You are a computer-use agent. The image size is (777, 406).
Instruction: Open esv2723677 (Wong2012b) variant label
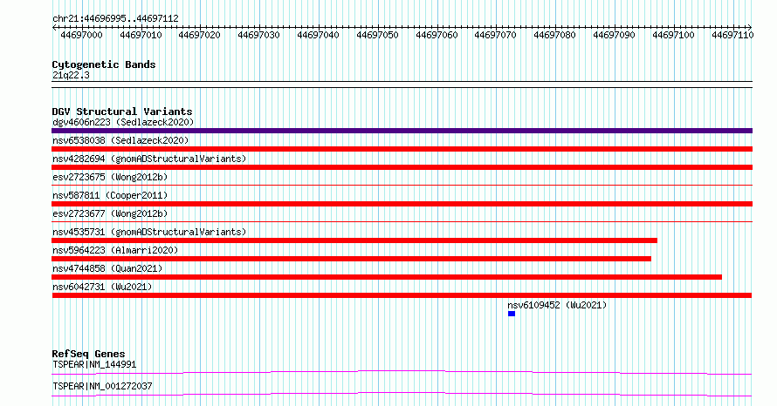pyautogui.click(x=110, y=213)
